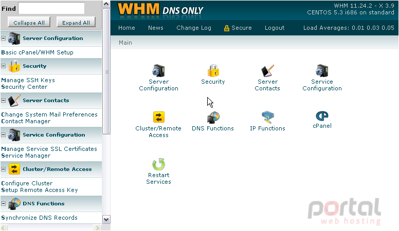The image size is (399, 231).
Task: Click Logout in the top navigation
Action: (x=275, y=28)
